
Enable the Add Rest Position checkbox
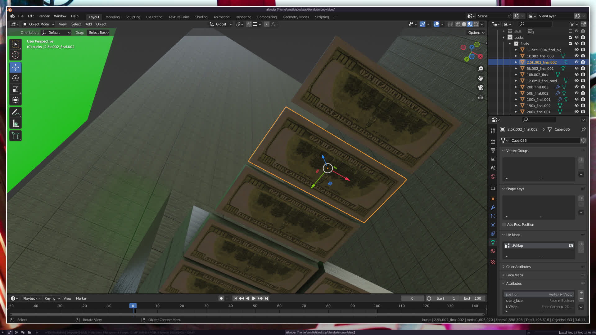pyautogui.click(x=504, y=225)
